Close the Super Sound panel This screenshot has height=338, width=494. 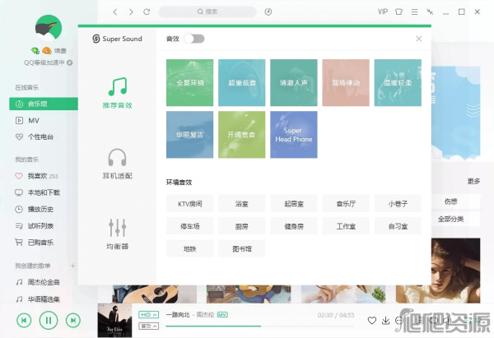[x=419, y=39]
